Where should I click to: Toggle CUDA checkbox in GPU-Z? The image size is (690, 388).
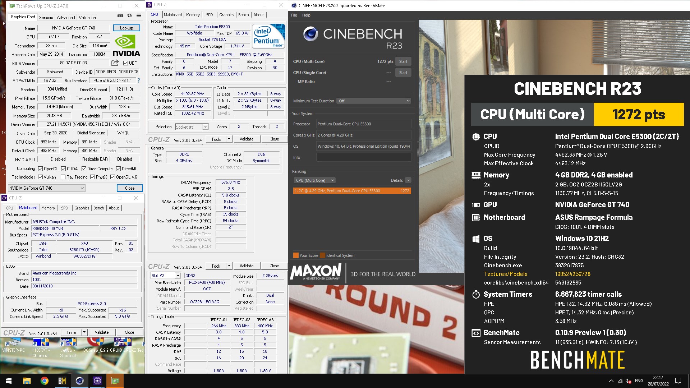[x=63, y=169]
